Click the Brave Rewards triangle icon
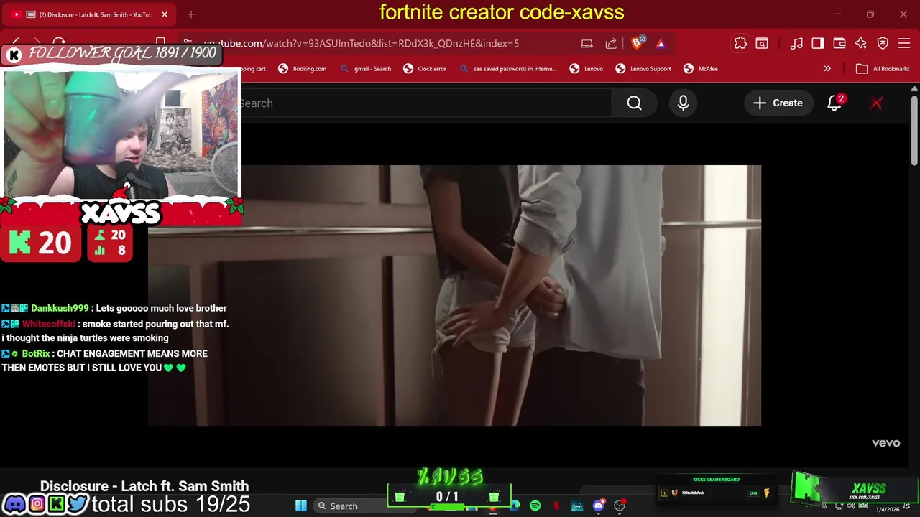The height and width of the screenshot is (517, 920). point(661,43)
